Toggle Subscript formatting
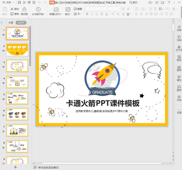 118,14
